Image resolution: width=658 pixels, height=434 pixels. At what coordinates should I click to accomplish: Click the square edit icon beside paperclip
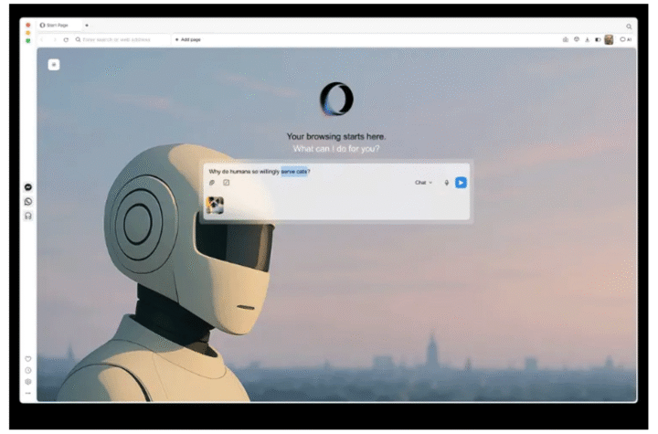pyautogui.click(x=226, y=183)
